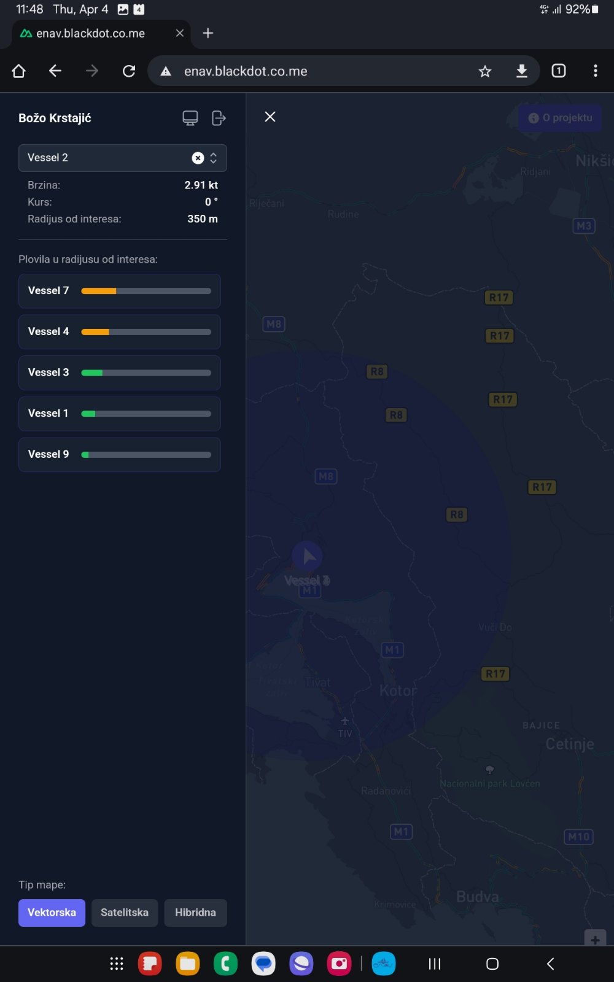The height and width of the screenshot is (982, 614).
Task: Clear the Vessel 2 selection
Action: coord(198,158)
